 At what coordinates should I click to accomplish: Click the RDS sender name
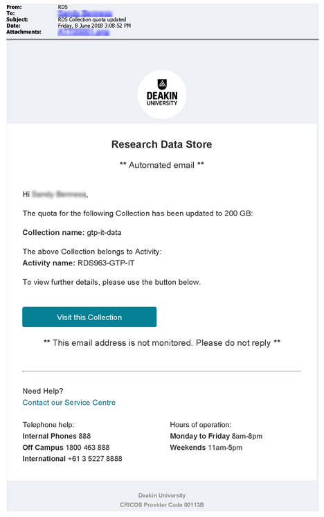(62, 7)
